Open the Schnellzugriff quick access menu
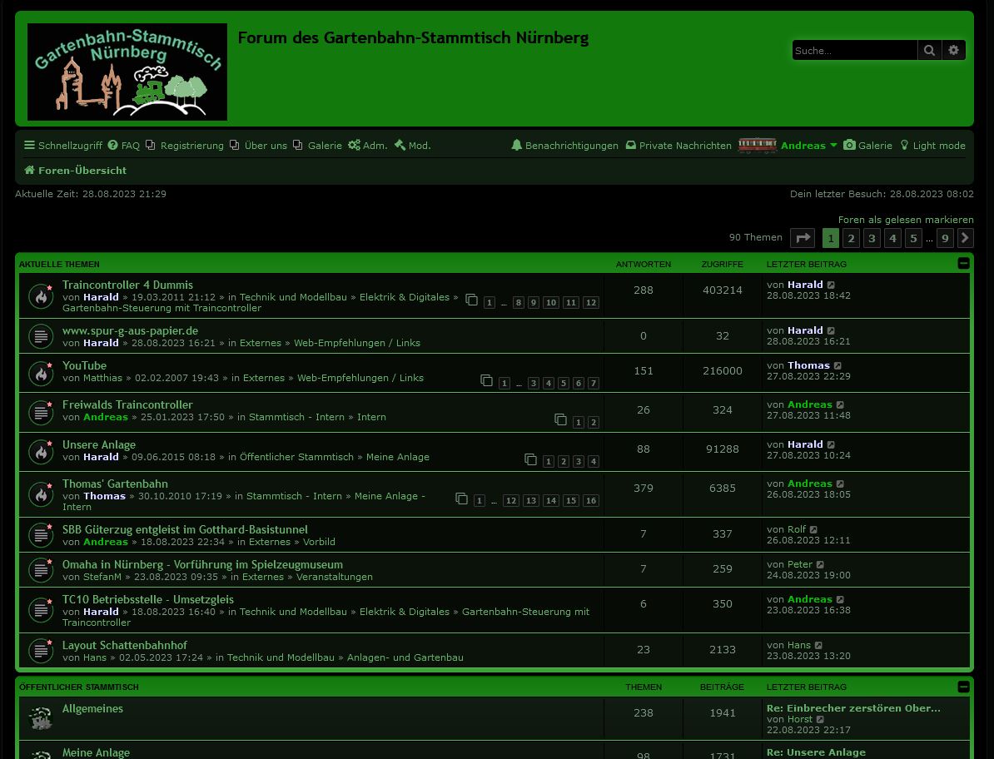 (63, 146)
